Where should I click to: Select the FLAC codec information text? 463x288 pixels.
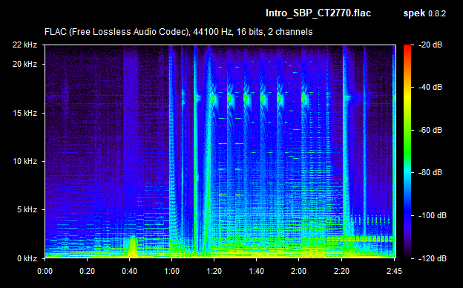pyautogui.click(x=178, y=32)
